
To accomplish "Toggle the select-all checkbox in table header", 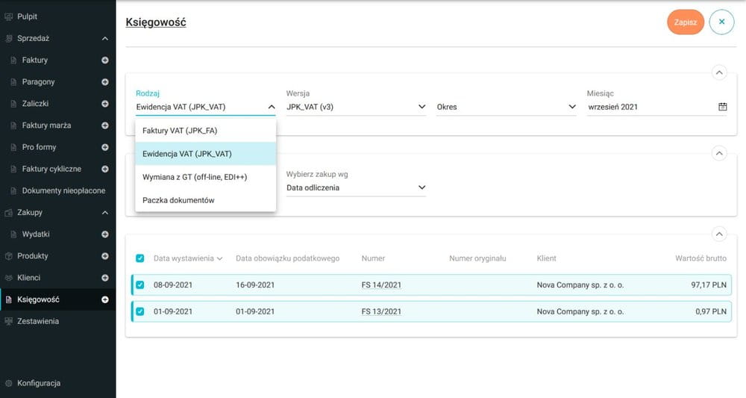I will (140, 258).
